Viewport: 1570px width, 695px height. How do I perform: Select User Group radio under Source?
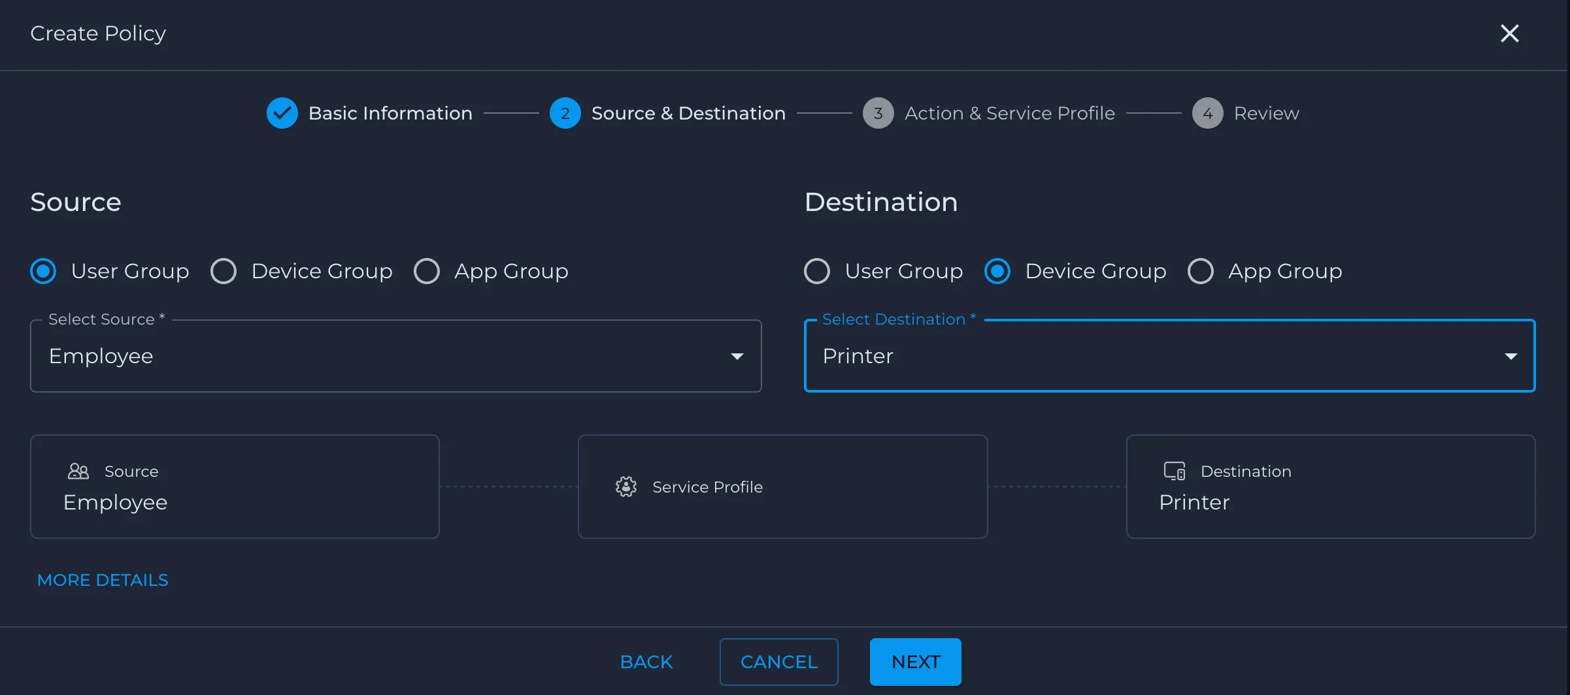point(43,271)
